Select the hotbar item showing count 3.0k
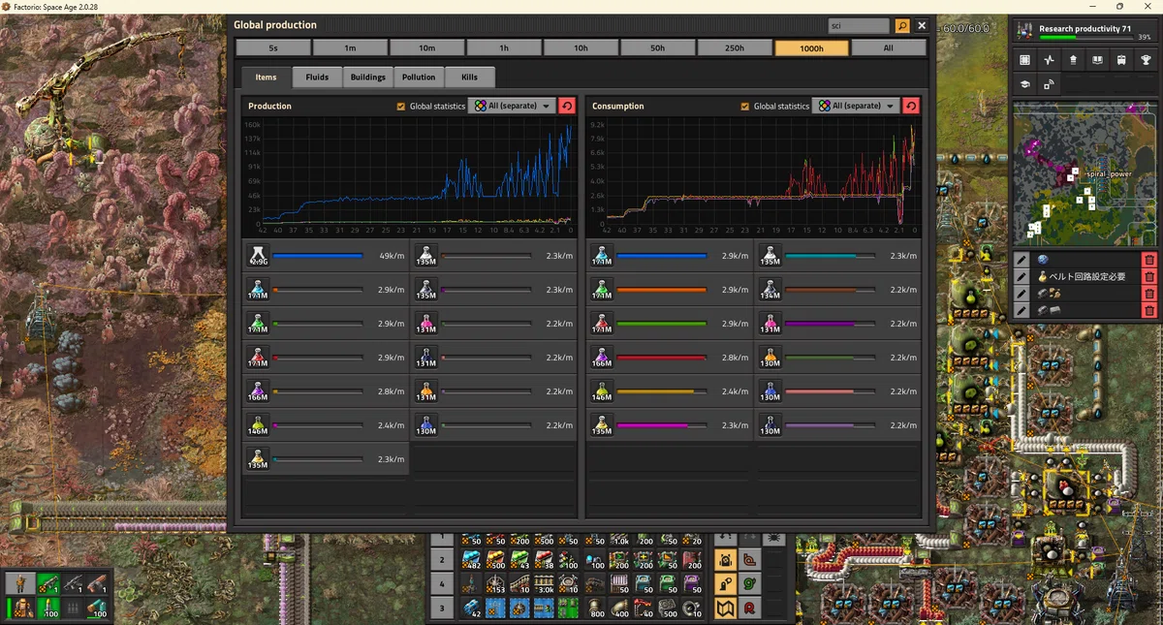This screenshot has width=1163, height=625. (545, 584)
